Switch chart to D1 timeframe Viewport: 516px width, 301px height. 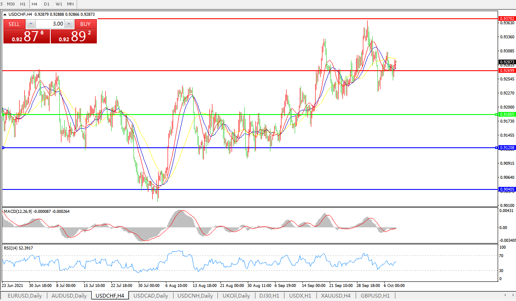[46, 4]
